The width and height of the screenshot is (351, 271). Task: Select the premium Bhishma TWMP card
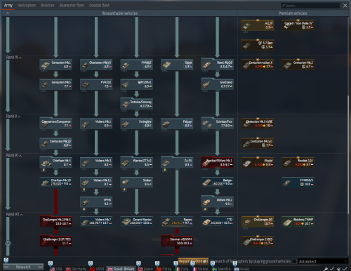[x=298, y=222]
